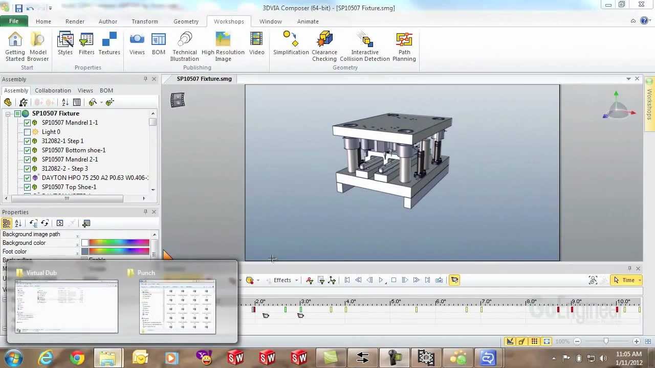Open Path Planning workshop

click(404, 47)
